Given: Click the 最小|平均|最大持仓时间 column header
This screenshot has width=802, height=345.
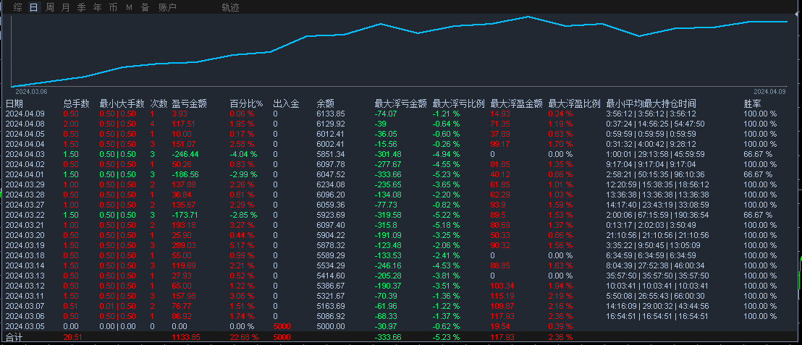Looking at the screenshot, I should tap(651, 103).
